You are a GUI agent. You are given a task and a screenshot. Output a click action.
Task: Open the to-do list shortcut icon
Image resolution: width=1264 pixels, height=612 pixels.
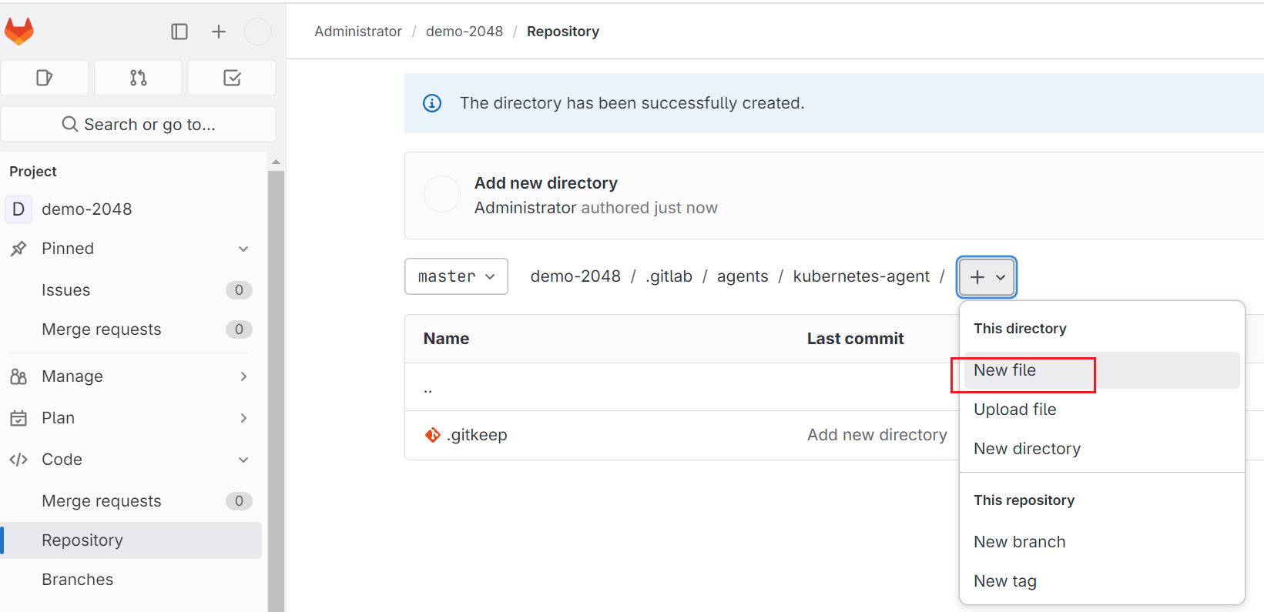[232, 78]
